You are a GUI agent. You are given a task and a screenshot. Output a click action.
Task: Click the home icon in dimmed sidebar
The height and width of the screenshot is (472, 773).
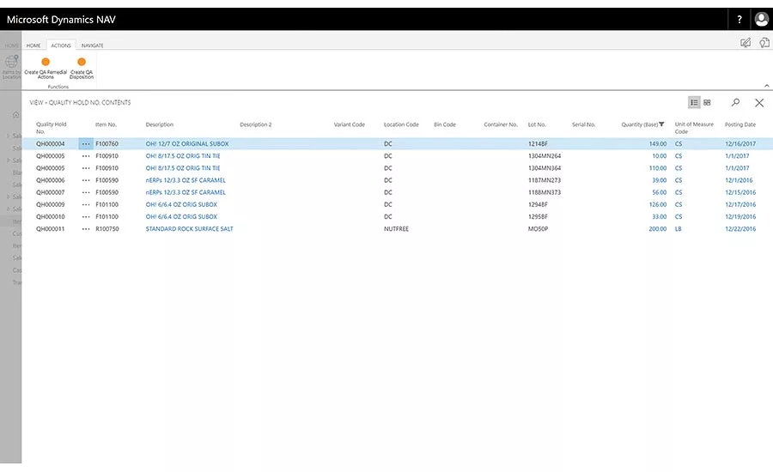pos(15,115)
